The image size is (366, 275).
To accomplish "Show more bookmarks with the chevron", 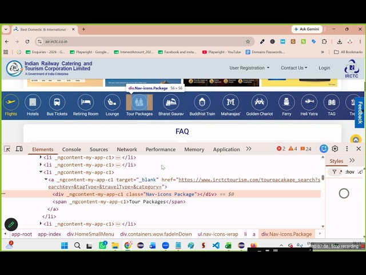I will (323, 52).
